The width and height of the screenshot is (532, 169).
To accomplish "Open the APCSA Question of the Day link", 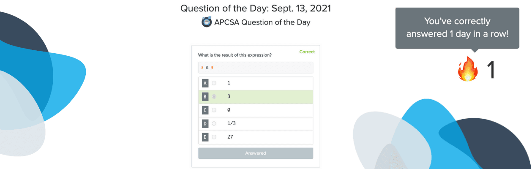I will [x=262, y=22].
